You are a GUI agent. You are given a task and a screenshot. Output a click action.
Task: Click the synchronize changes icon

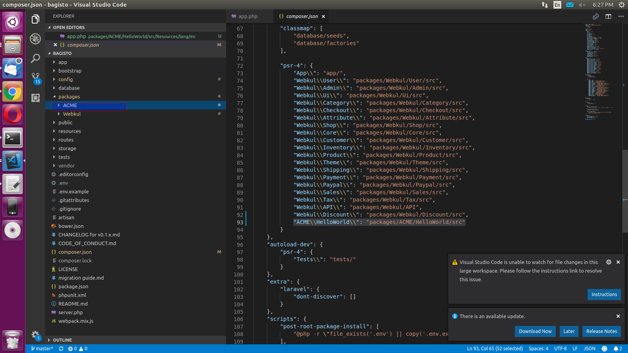point(61,349)
